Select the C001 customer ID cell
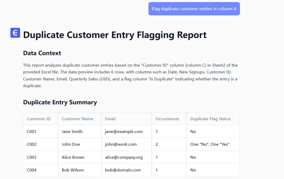The image size is (284, 179). click(32, 131)
